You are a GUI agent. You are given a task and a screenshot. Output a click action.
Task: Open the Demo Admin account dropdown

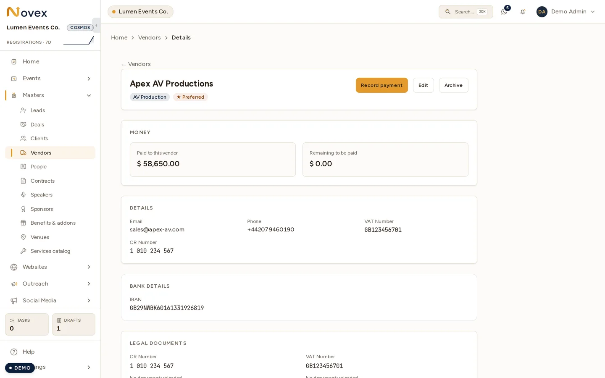click(566, 12)
